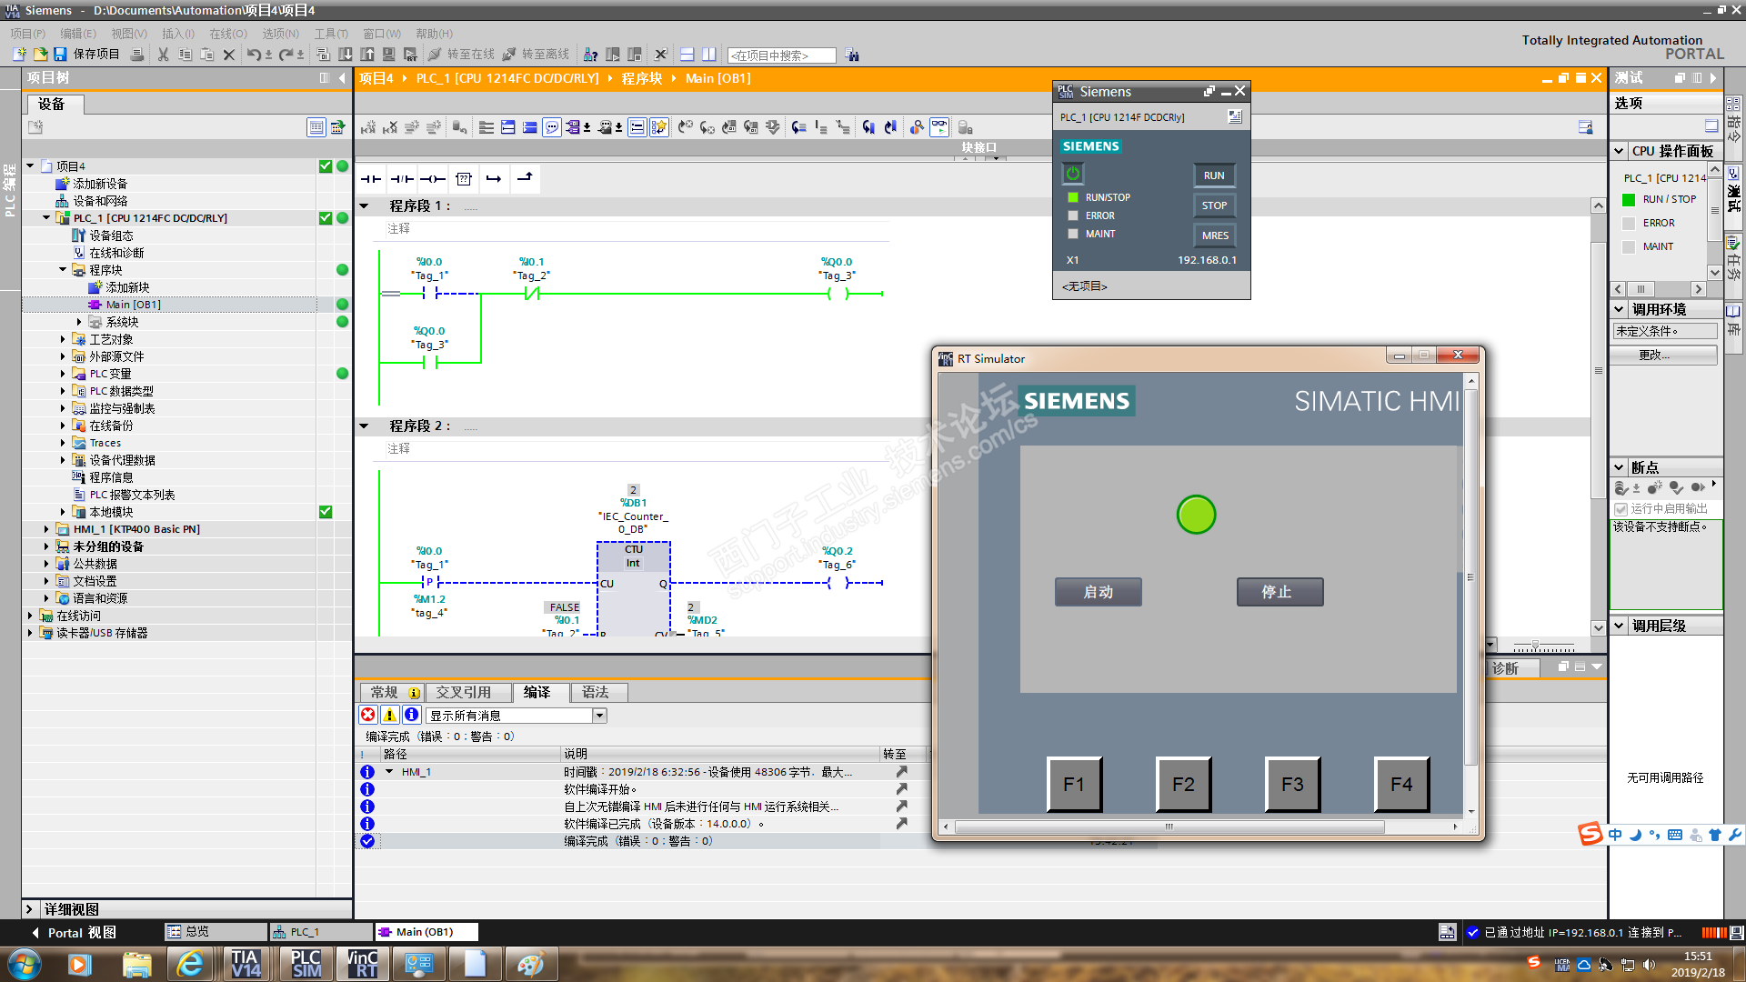The image size is (1746, 982).
Task: Insert a normally open contact
Action: click(371, 179)
